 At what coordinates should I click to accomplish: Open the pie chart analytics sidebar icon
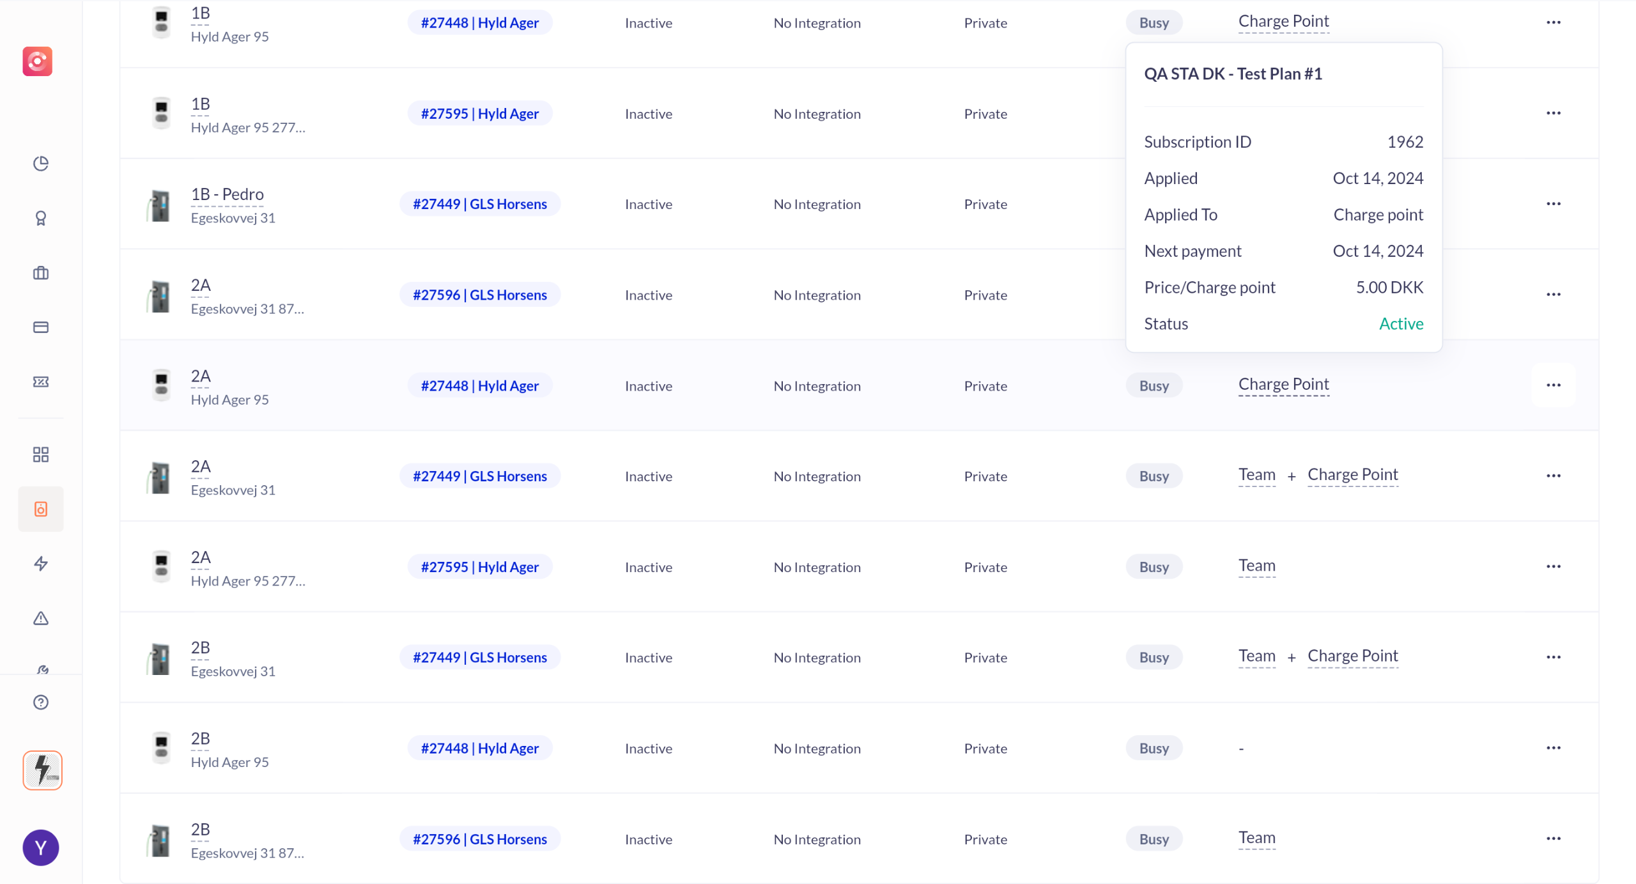click(41, 164)
